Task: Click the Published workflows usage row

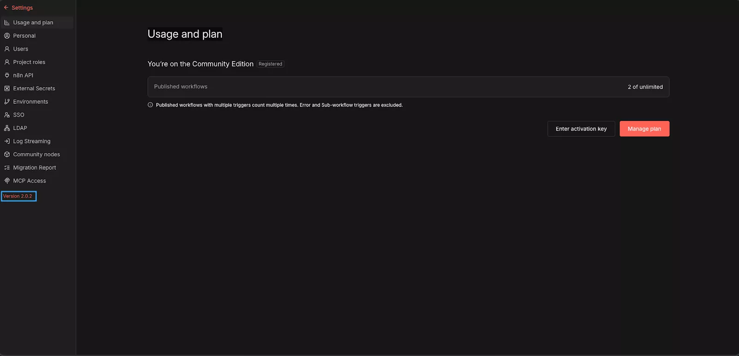Action: (408, 87)
